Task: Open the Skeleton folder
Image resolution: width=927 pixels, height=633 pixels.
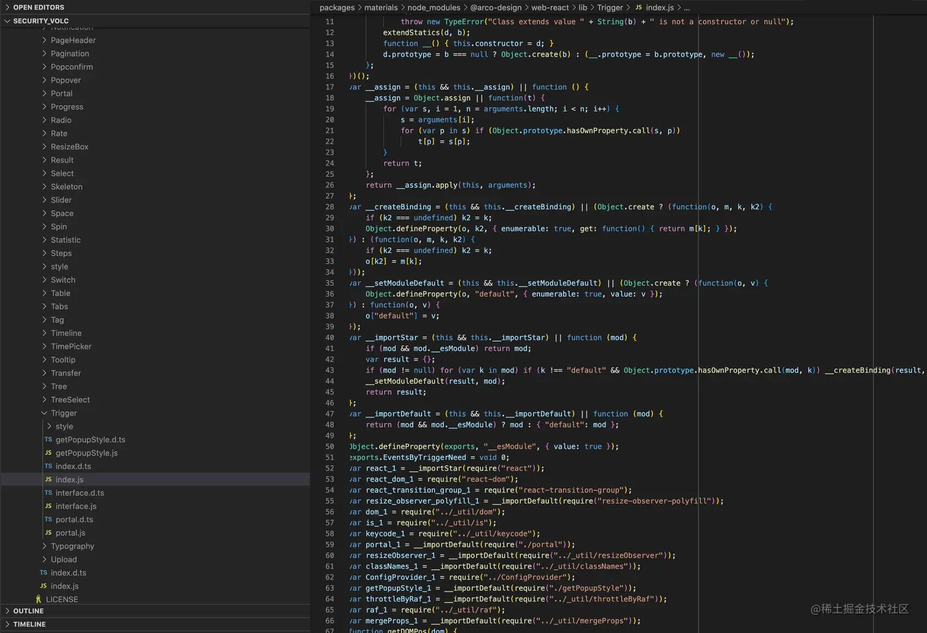Action: 66,186
